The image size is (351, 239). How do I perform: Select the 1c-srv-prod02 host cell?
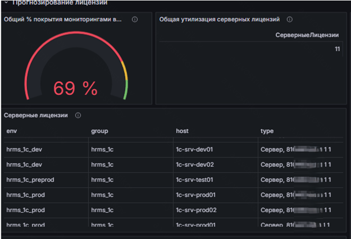[x=196, y=210]
